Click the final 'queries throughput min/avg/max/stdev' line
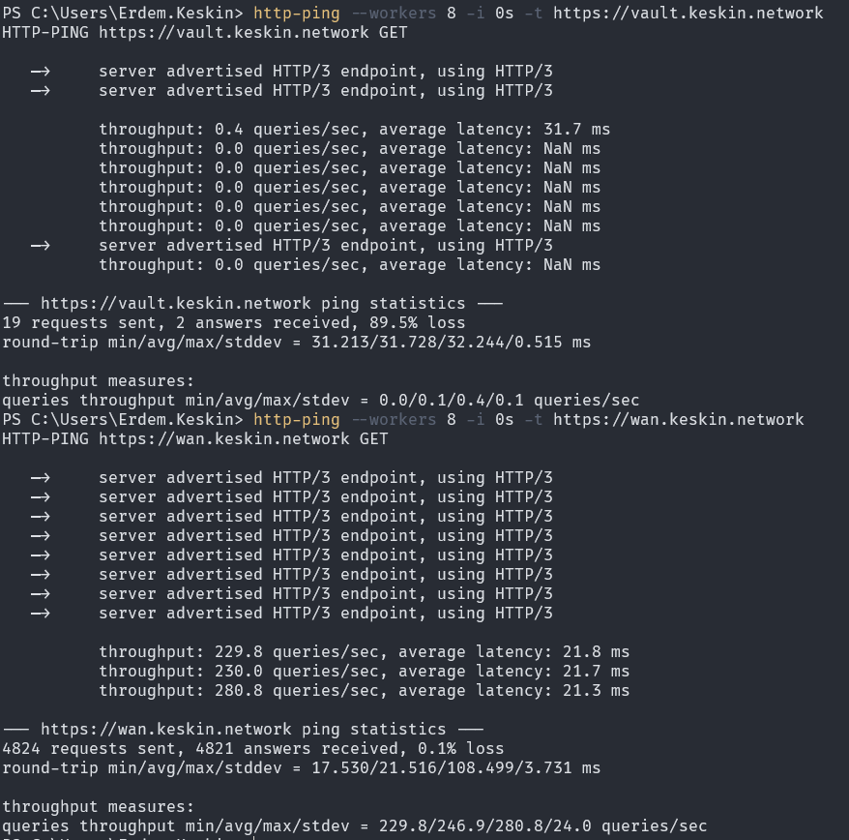Screen dimensions: 849x840 [355, 825]
